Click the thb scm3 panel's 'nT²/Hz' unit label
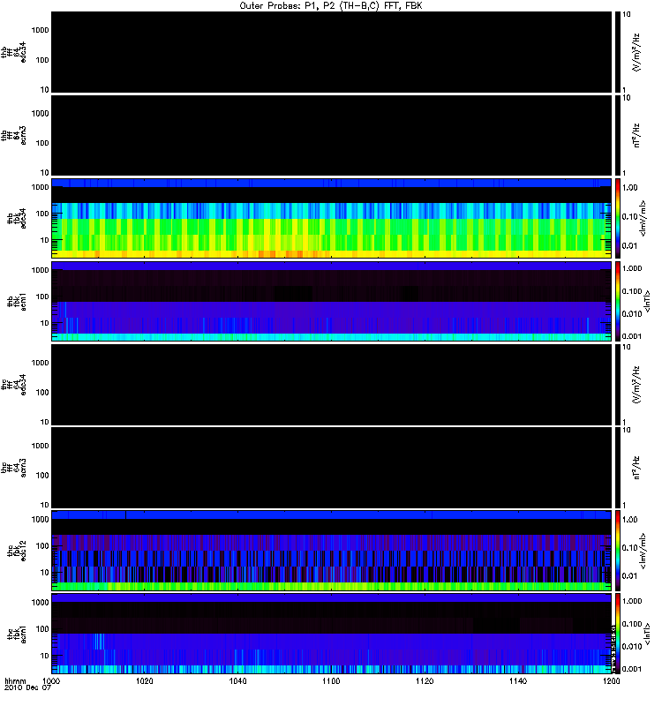 tap(636, 136)
